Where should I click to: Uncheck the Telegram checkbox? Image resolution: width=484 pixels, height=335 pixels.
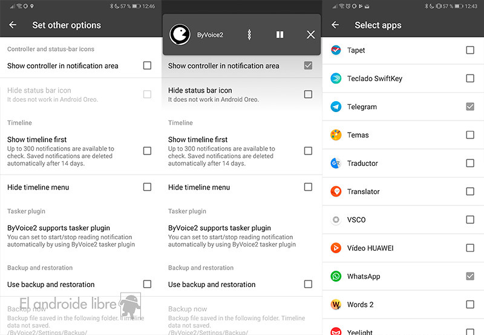470,107
